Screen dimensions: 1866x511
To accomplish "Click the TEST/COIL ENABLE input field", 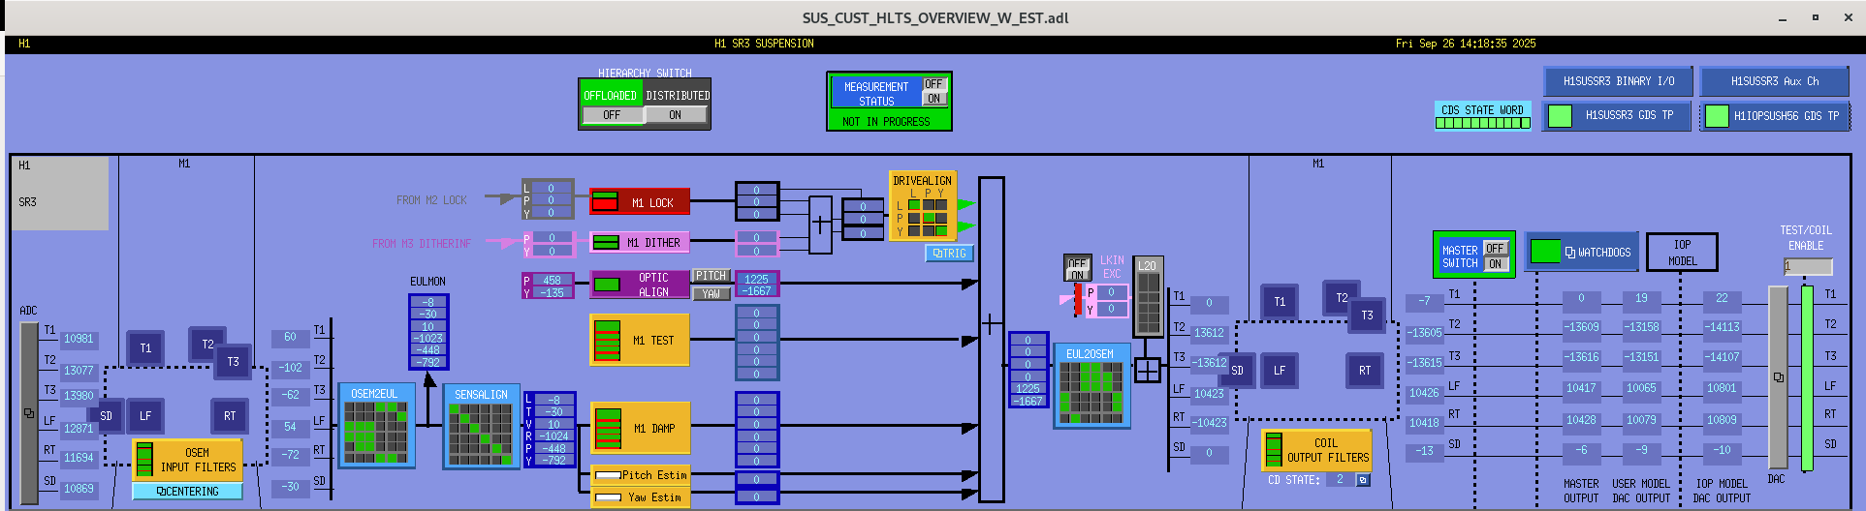I will coord(1808,266).
